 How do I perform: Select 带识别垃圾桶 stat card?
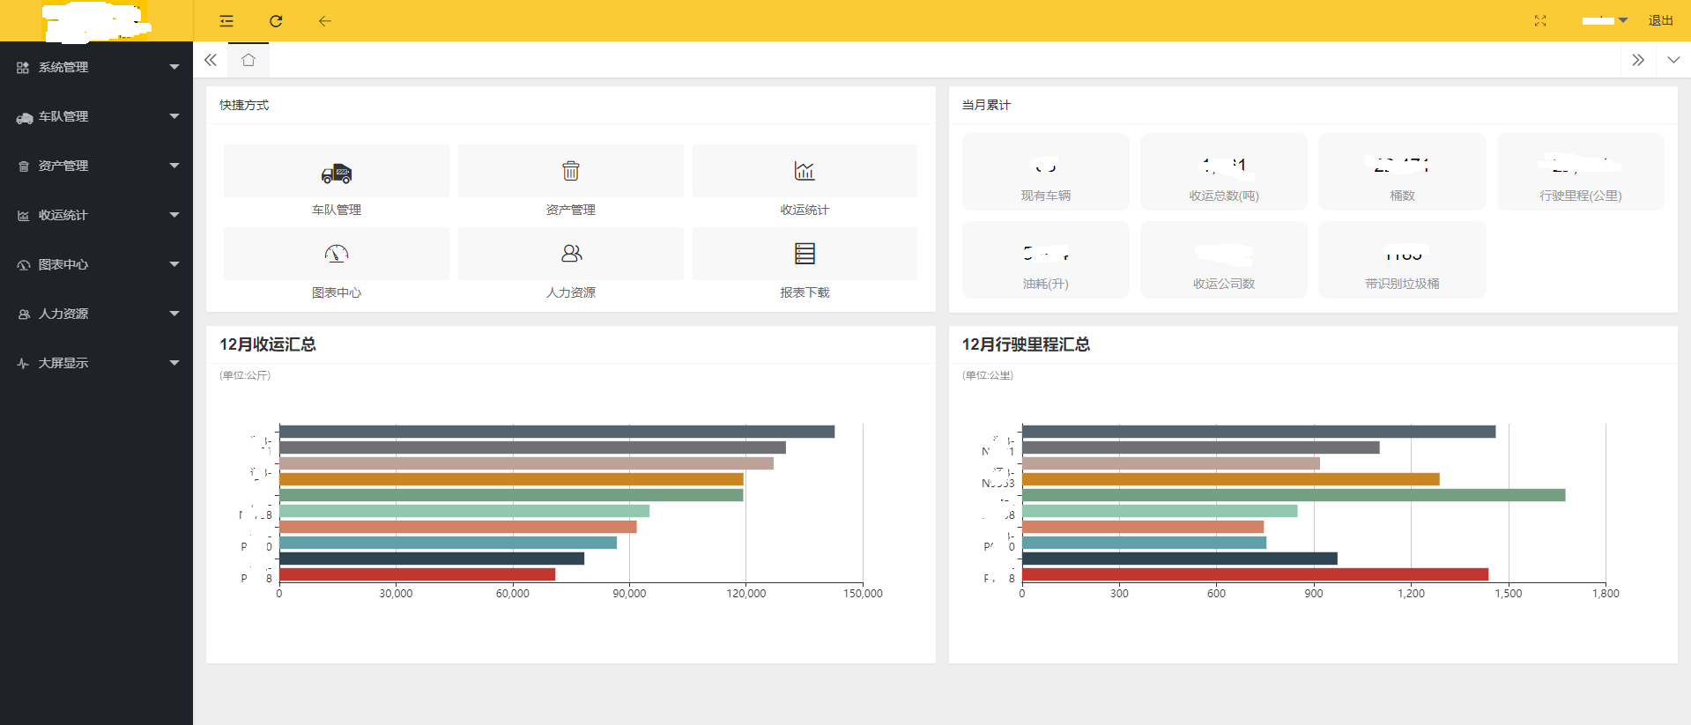1402,260
